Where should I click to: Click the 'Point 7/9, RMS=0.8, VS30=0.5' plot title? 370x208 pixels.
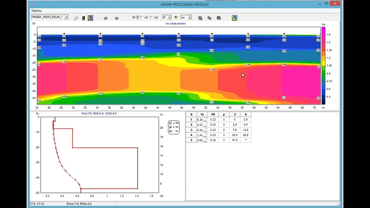coord(99,114)
